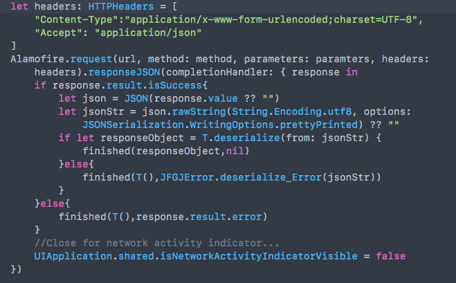Click the rawString method name
This screenshot has height=283, width=456.
pos(199,111)
